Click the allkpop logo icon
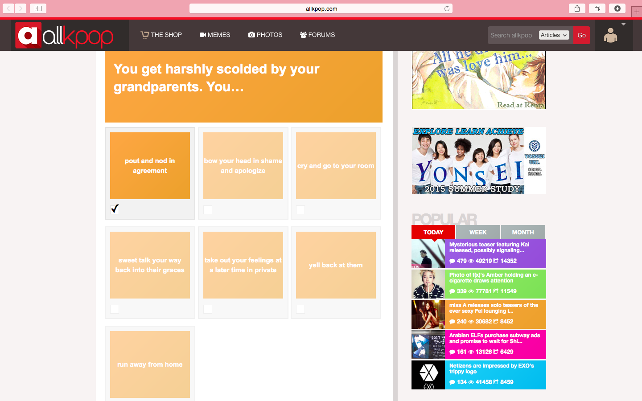This screenshot has width=642, height=401. (x=29, y=35)
